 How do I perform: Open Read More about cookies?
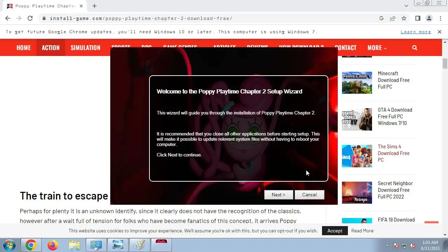click(x=362, y=231)
